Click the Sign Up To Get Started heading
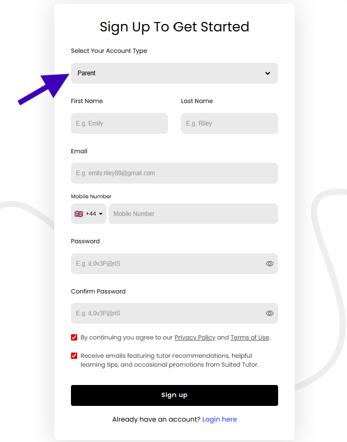 (x=174, y=27)
